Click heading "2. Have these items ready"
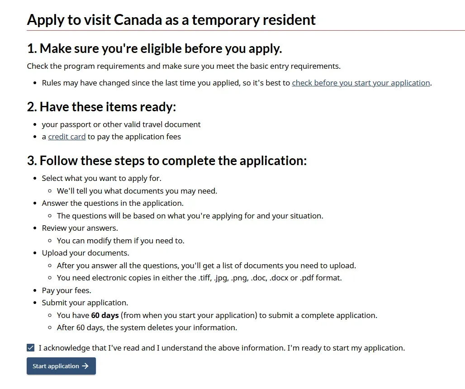The height and width of the screenshot is (389, 465). pos(101,107)
